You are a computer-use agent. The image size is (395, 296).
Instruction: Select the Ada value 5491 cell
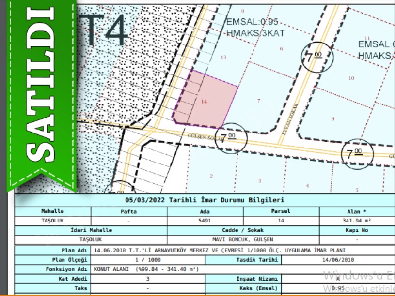point(204,221)
